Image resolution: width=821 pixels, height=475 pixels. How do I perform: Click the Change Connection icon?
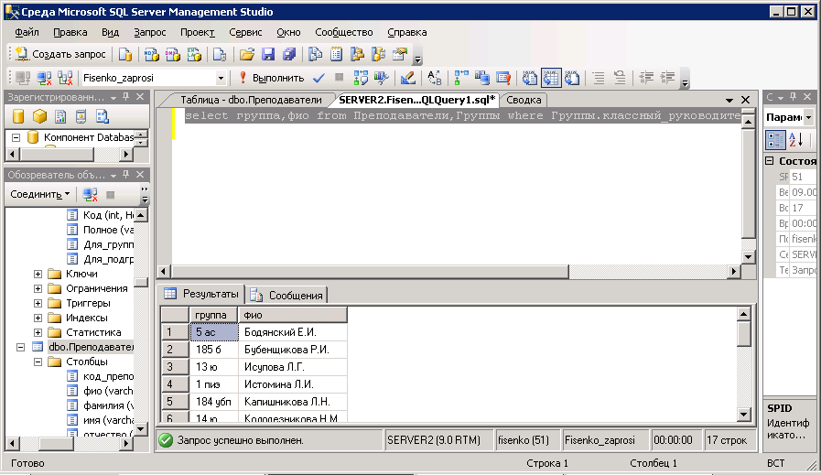[65, 78]
